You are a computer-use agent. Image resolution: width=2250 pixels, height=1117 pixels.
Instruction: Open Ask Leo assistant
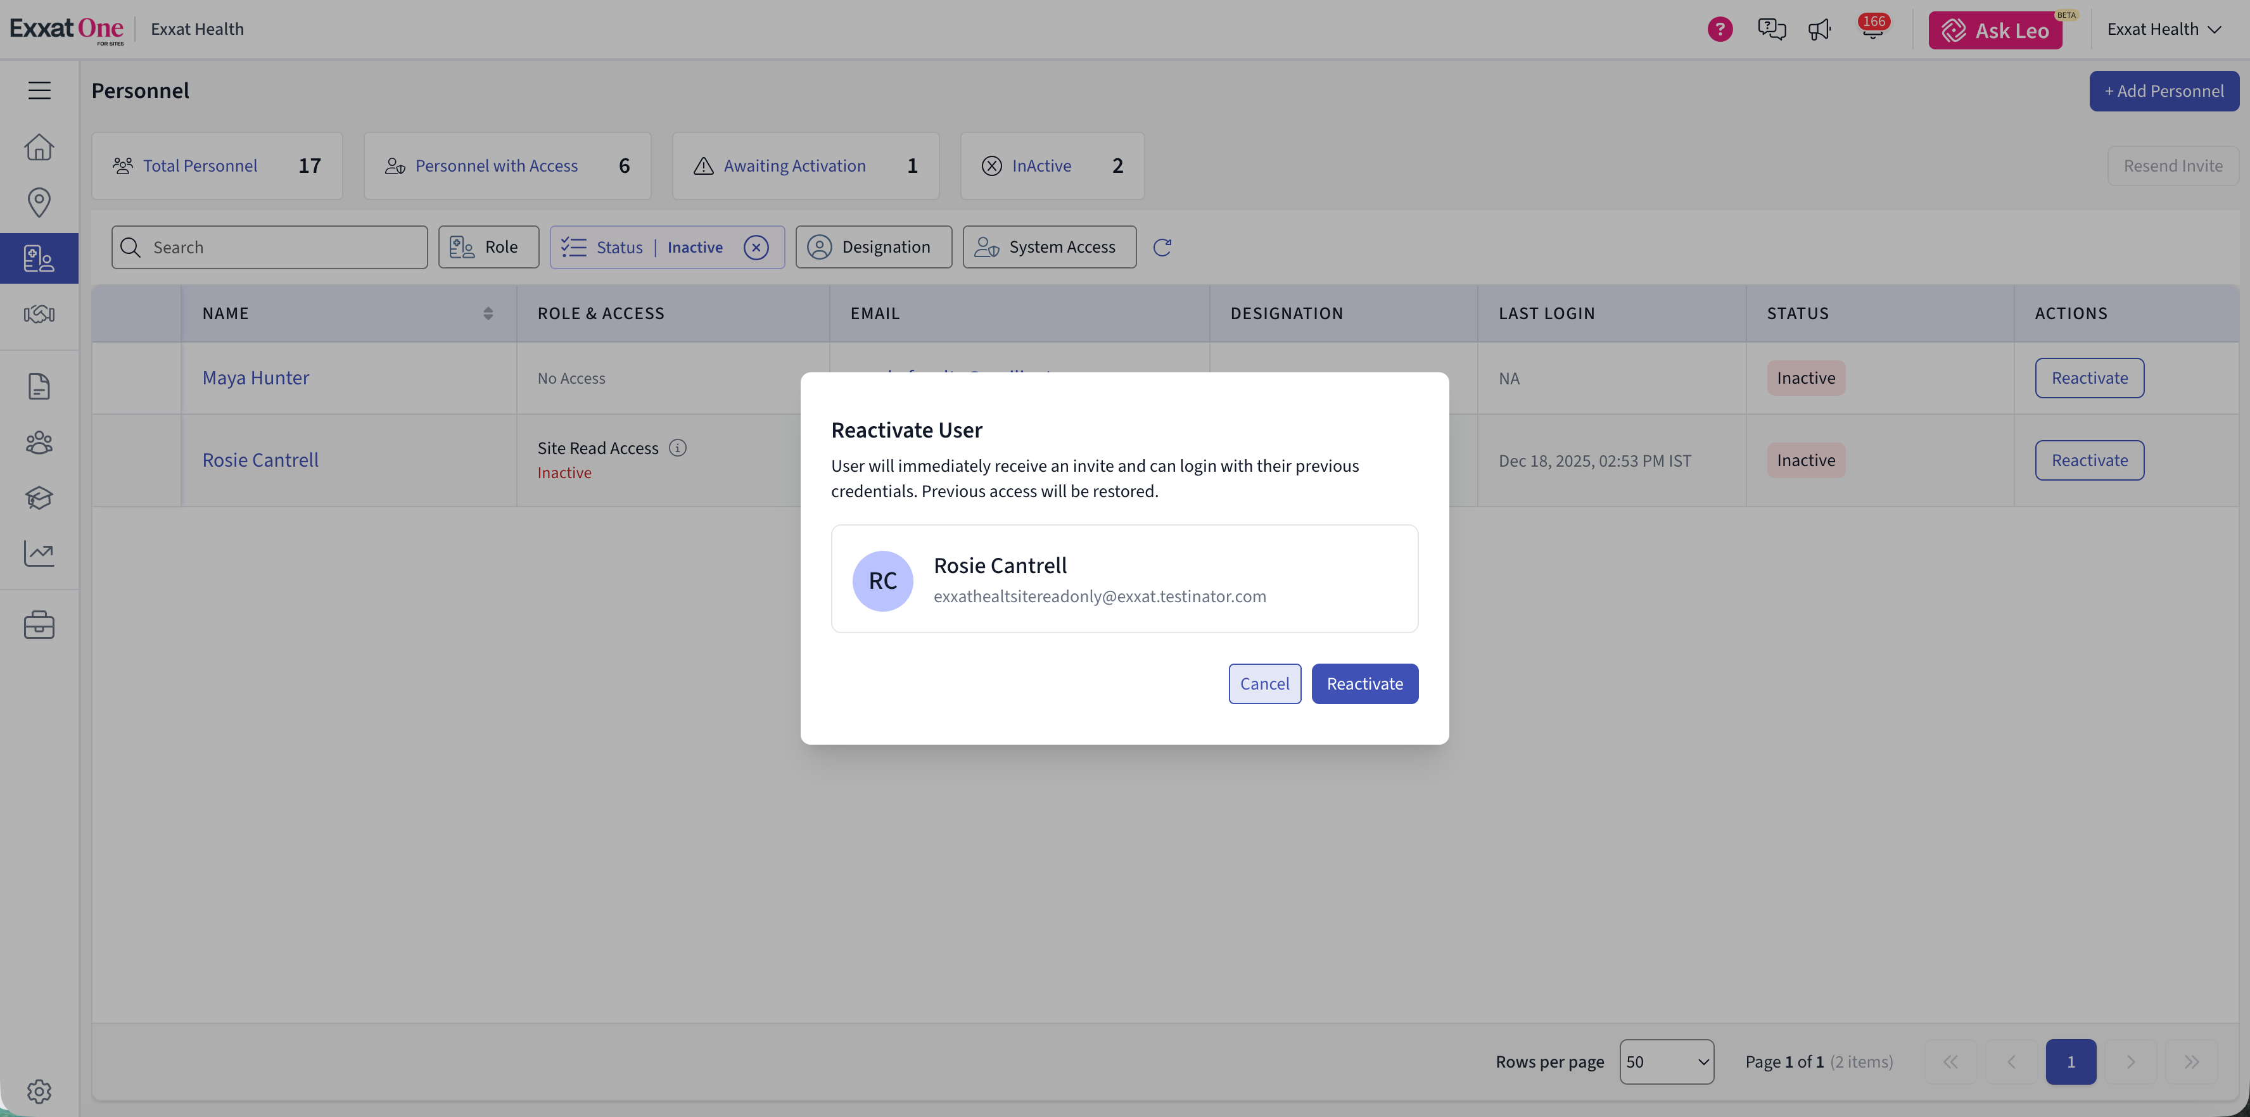click(1995, 30)
